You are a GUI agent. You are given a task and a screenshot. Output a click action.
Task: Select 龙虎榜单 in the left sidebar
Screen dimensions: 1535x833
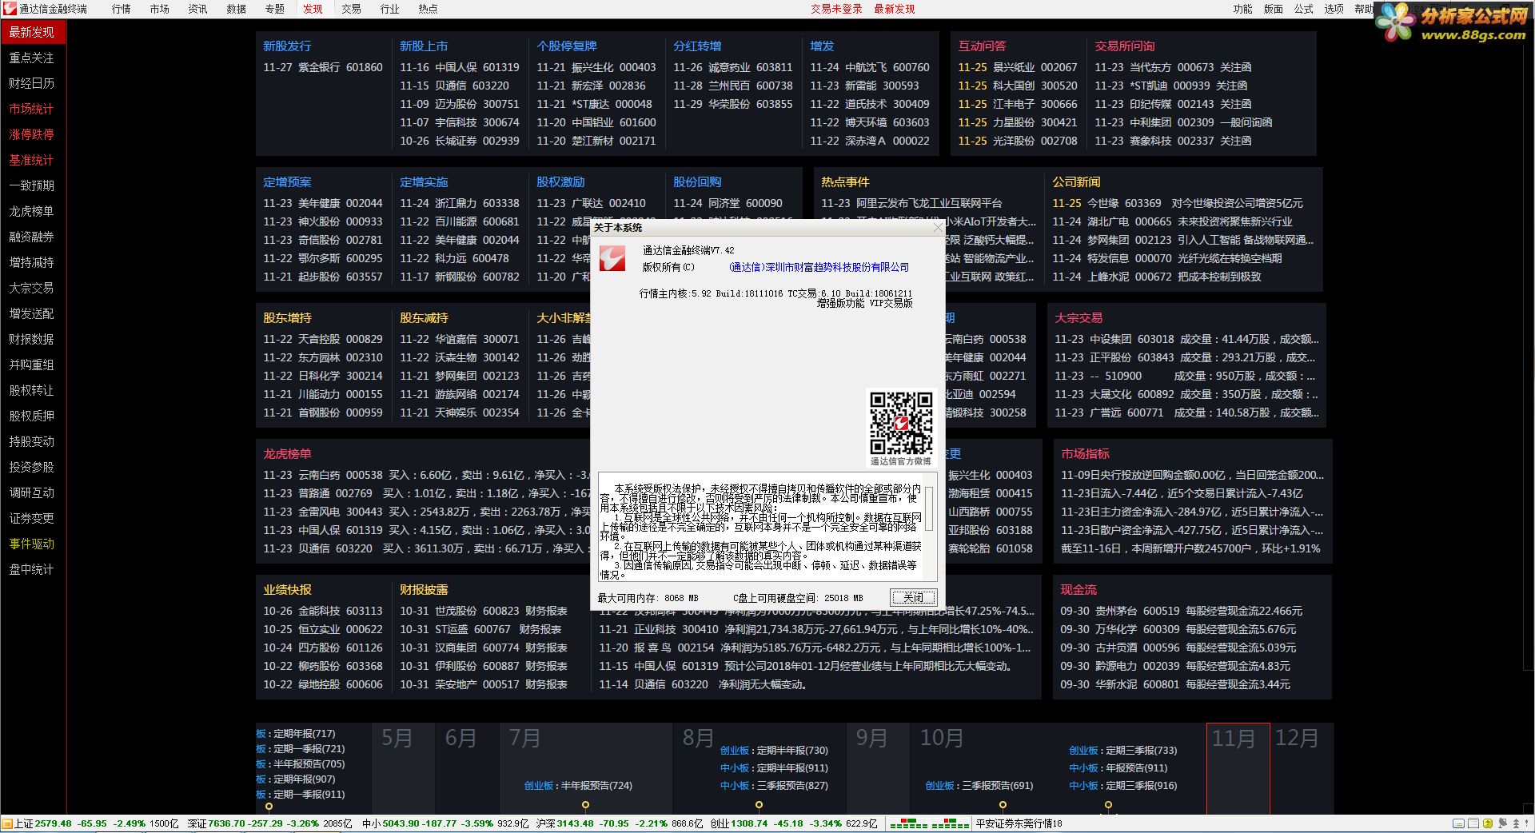click(33, 211)
